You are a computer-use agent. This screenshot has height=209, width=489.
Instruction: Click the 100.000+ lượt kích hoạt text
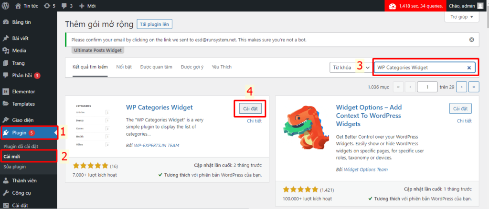307,199
